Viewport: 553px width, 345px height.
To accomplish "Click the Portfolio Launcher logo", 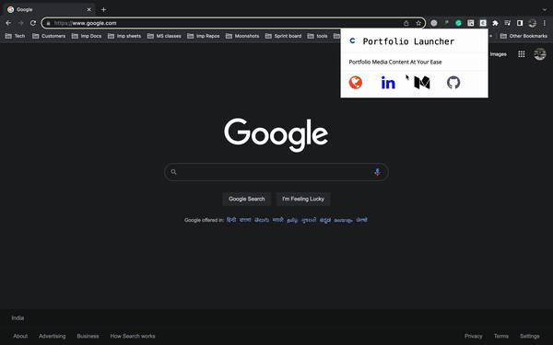I will coord(352,41).
